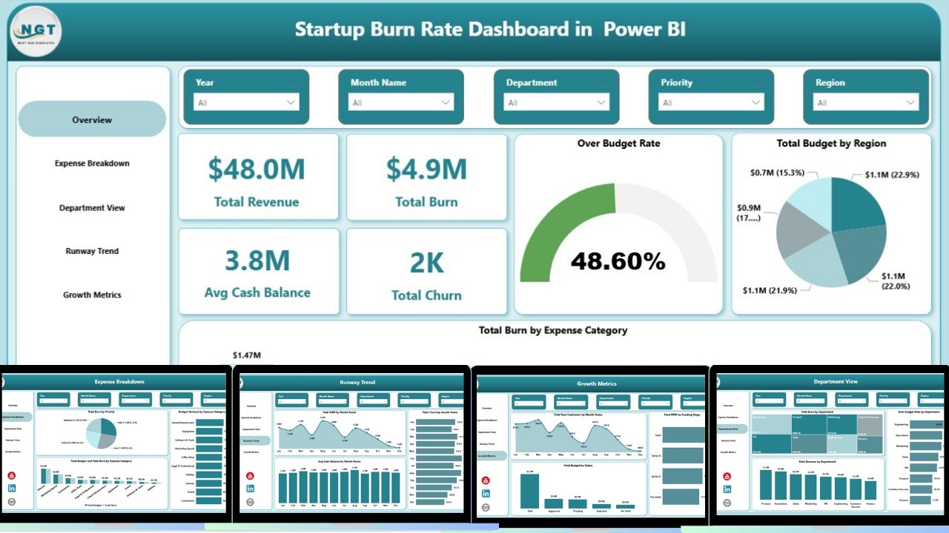Open the Department View screenshot thumbnail
Image resolution: width=949 pixels, height=533 pixels.
tap(831, 444)
